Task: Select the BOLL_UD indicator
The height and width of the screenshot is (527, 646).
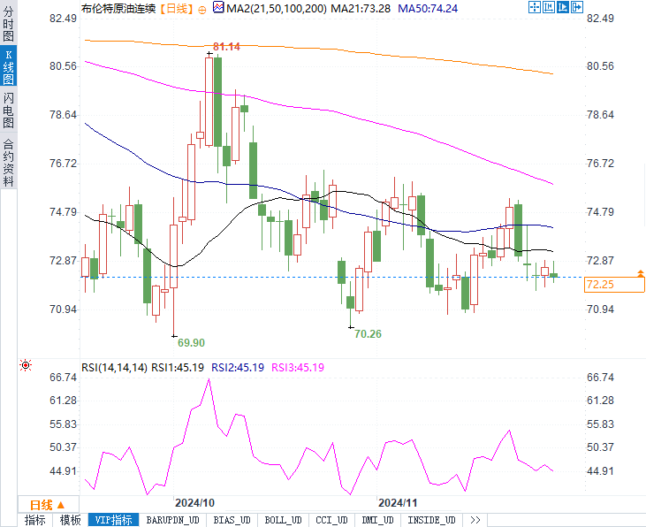Action: [x=283, y=520]
